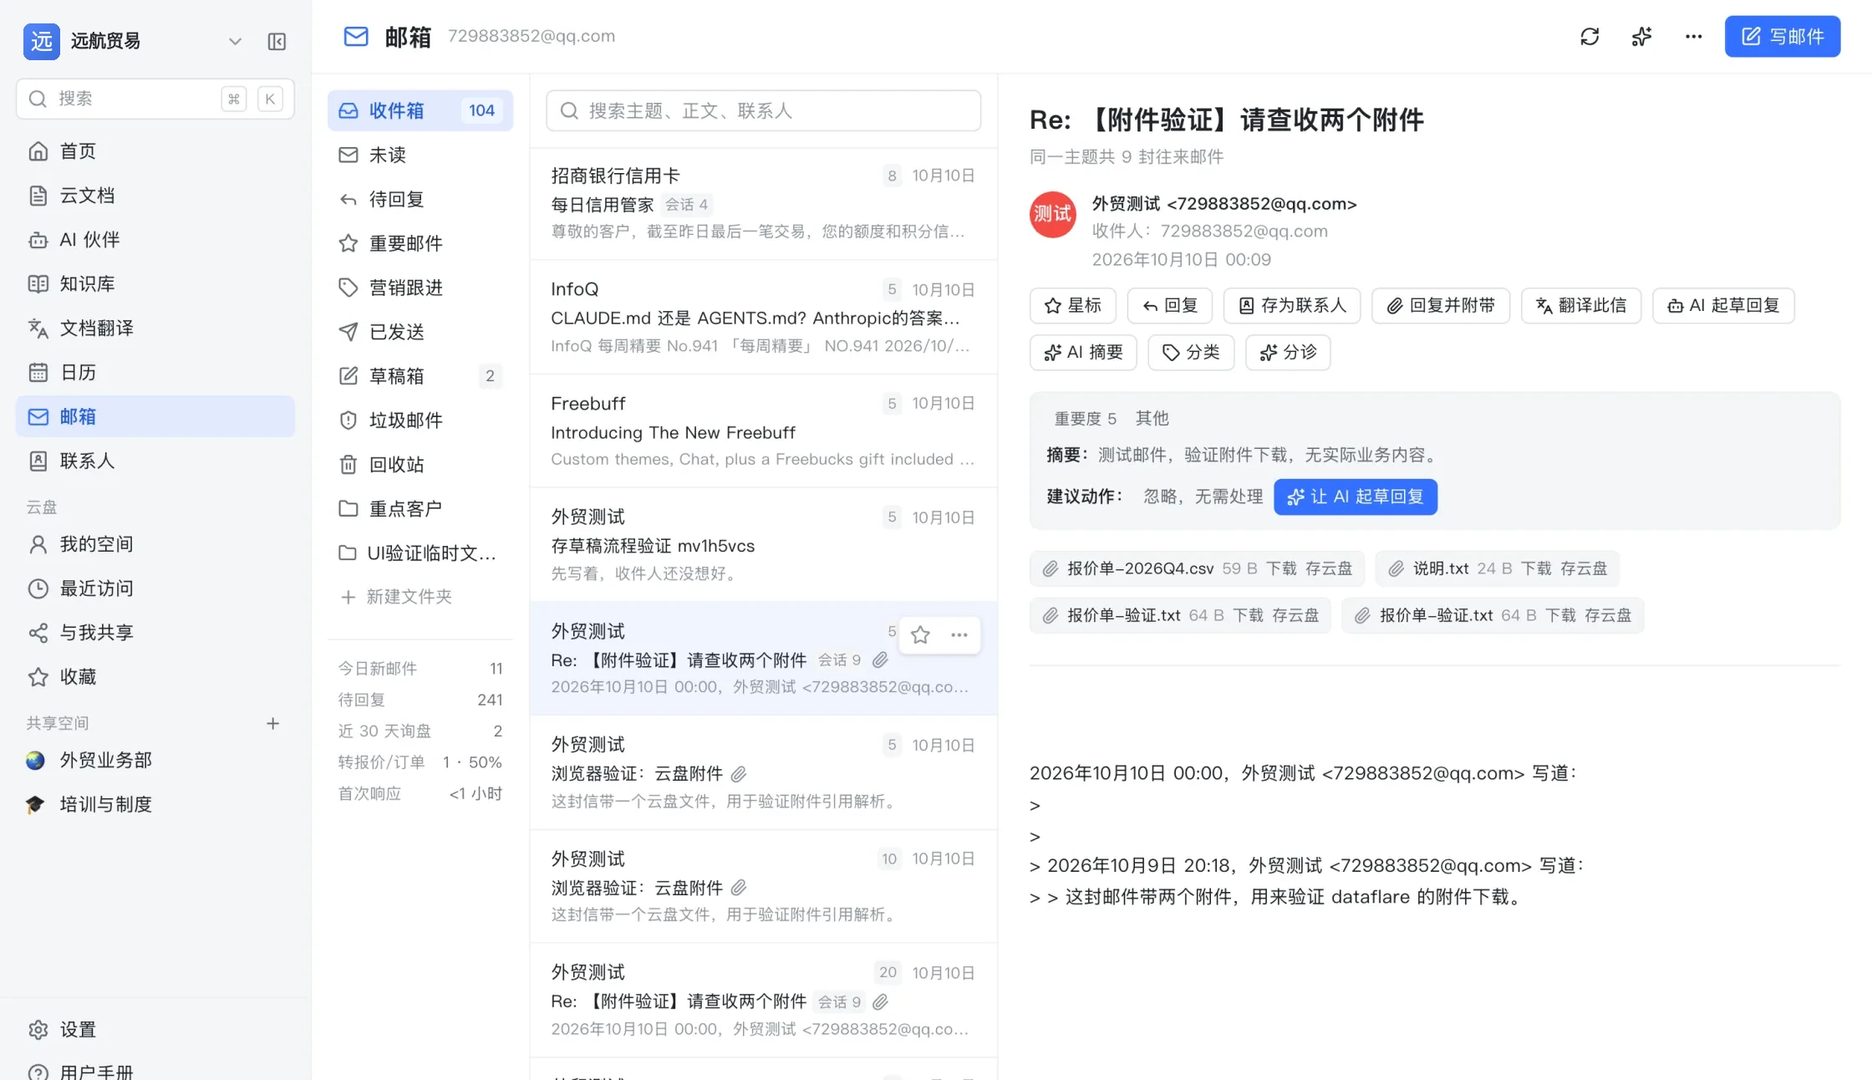Open 日历 in the sidebar
The width and height of the screenshot is (1872, 1080).
point(155,373)
